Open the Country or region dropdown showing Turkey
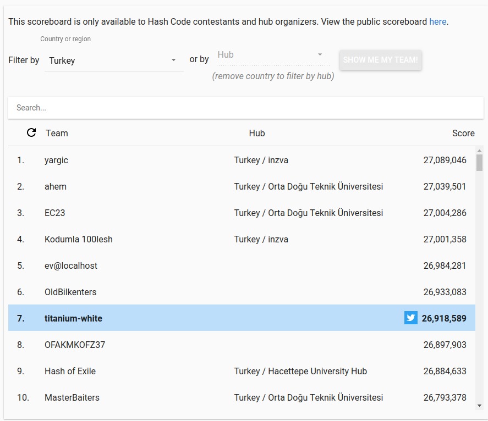The height and width of the screenshot is (421, 488). click(x=114, y=60)
